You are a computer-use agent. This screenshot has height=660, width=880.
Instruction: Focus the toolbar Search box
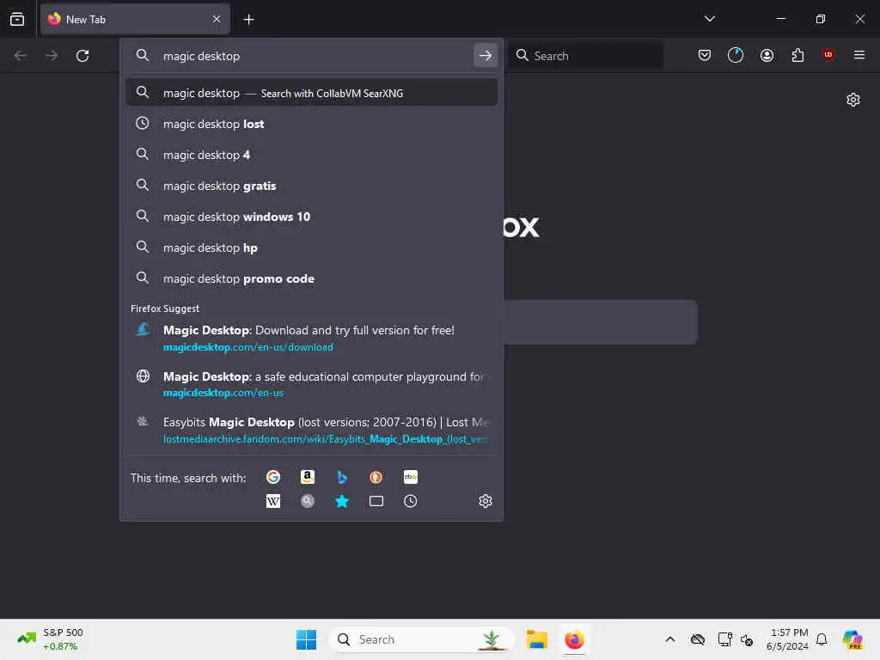click(x=586, y=56)
